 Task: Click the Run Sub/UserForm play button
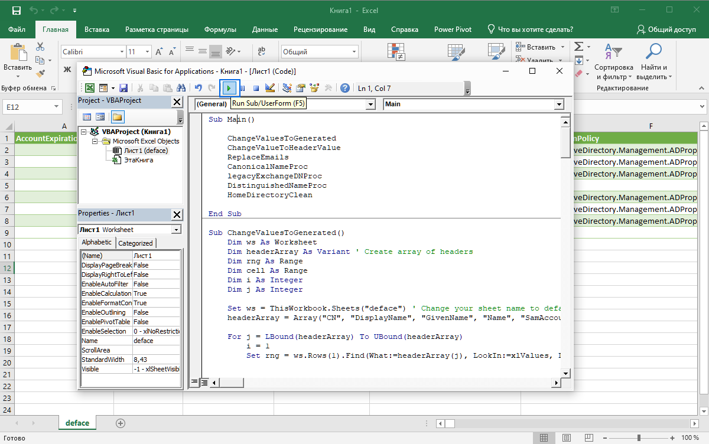[x=229, y=88]
